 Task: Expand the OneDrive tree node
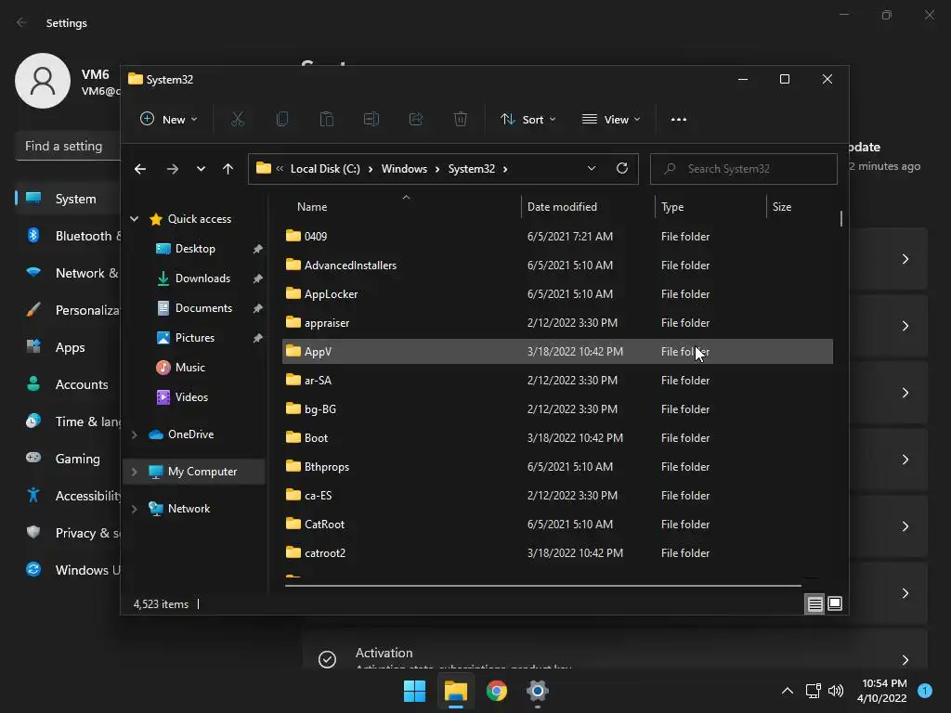[135, 434]
